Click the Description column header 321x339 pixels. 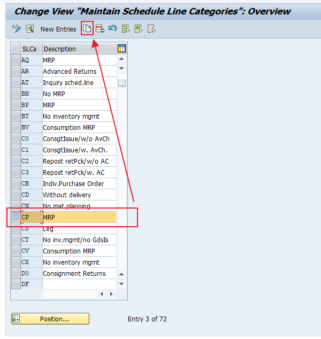click(79, 49)
